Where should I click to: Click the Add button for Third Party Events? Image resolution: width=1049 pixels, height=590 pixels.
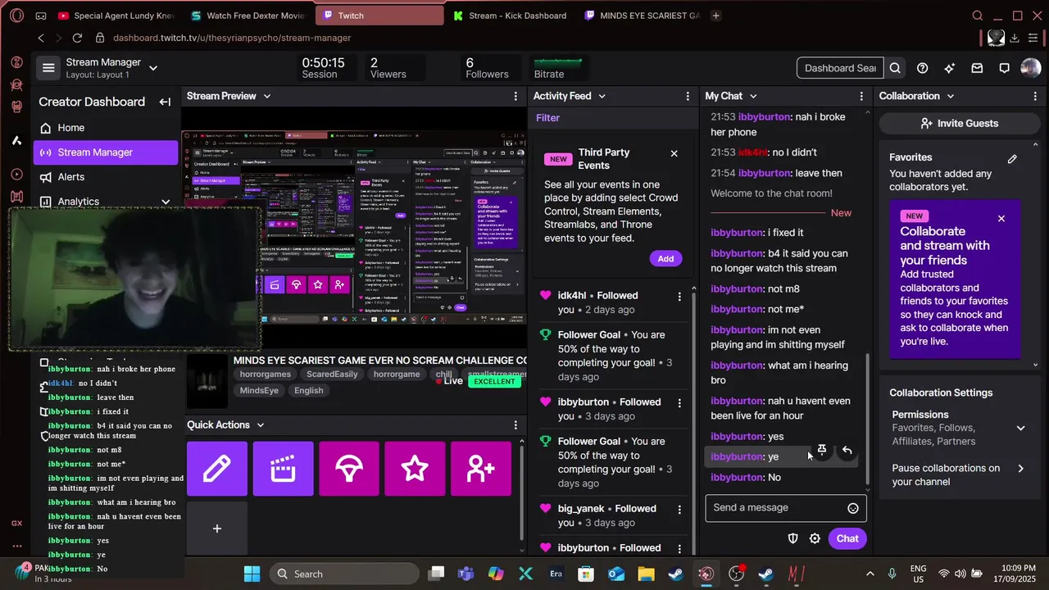665,259
